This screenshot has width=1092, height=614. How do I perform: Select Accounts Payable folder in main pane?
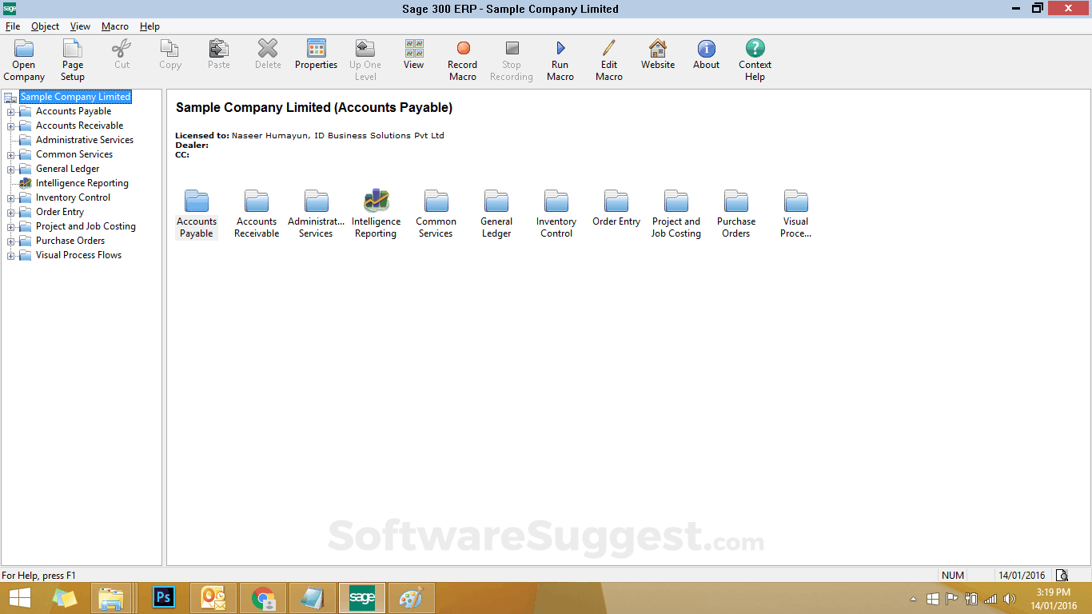click(197, 214)
